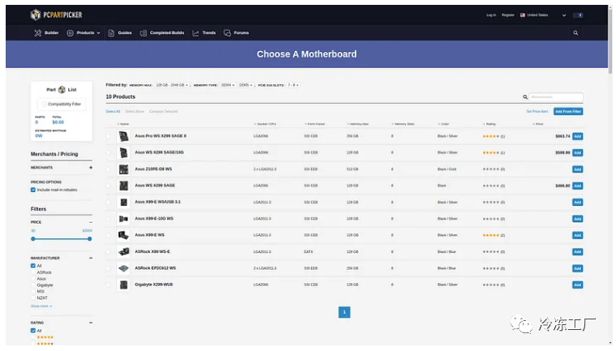Open ASRock EP2C612 WS thumbnail

(123, 268)
